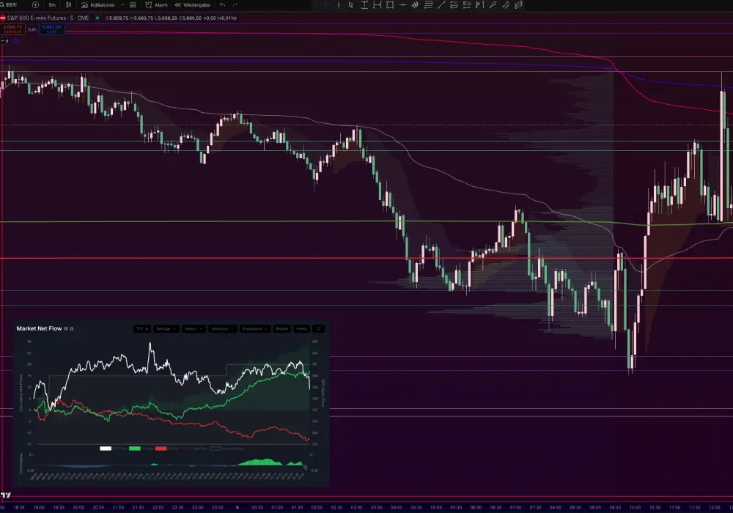The image size is (733, 513).
Task: Start Wiedergabe replay mode
Action: 196,4
